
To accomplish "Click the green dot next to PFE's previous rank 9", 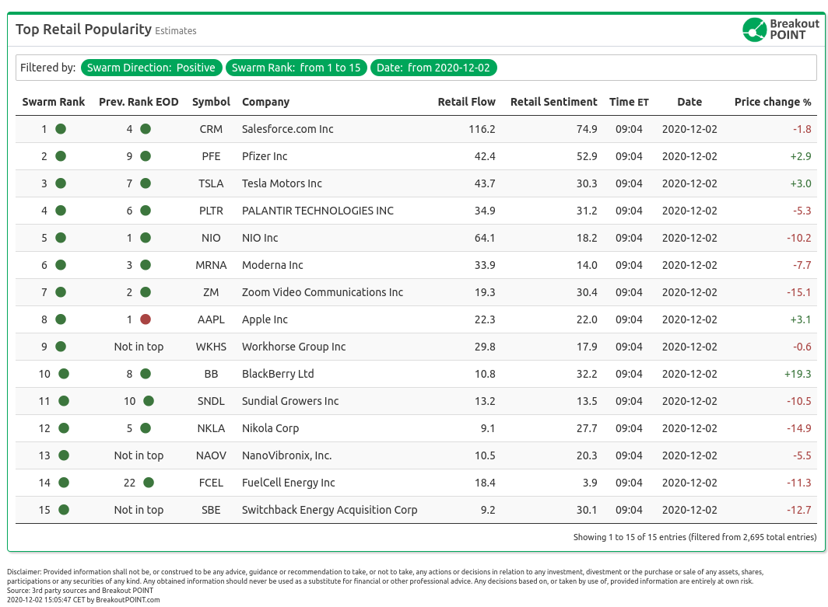I will click(145, 156).
